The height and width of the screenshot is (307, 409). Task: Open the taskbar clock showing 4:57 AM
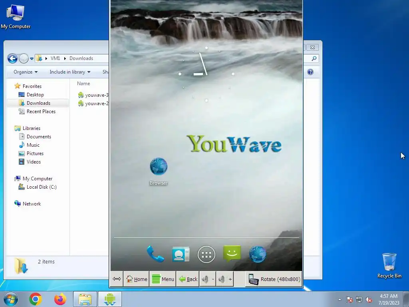389,299
